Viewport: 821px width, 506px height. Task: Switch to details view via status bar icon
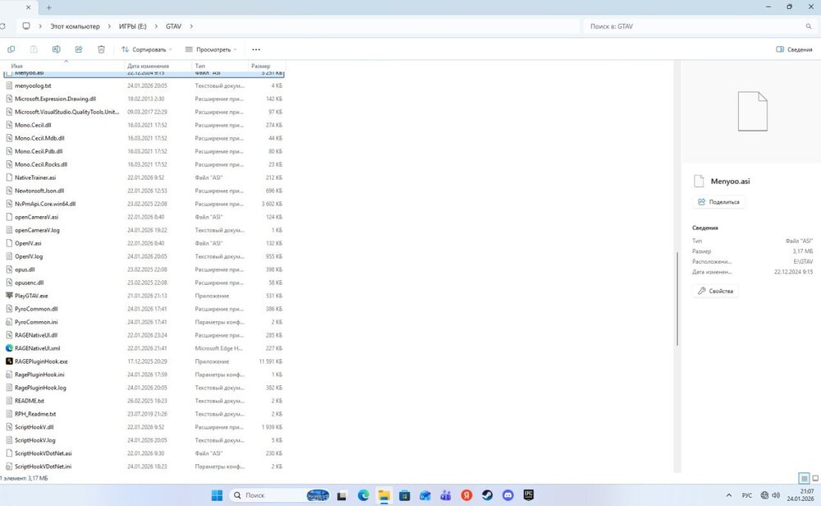802,477
